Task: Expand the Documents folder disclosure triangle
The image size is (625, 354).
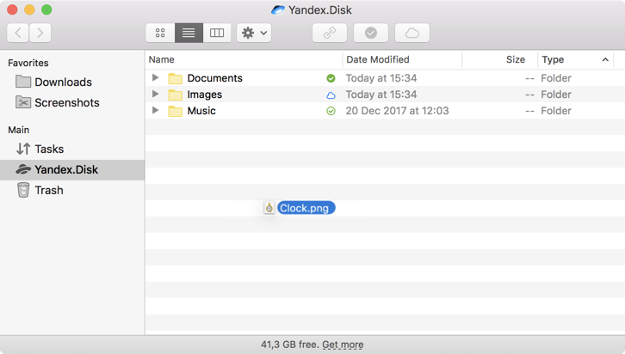Action: tap(155, 78)
